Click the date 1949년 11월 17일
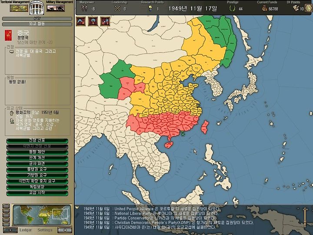 click(x=193, y=9)
